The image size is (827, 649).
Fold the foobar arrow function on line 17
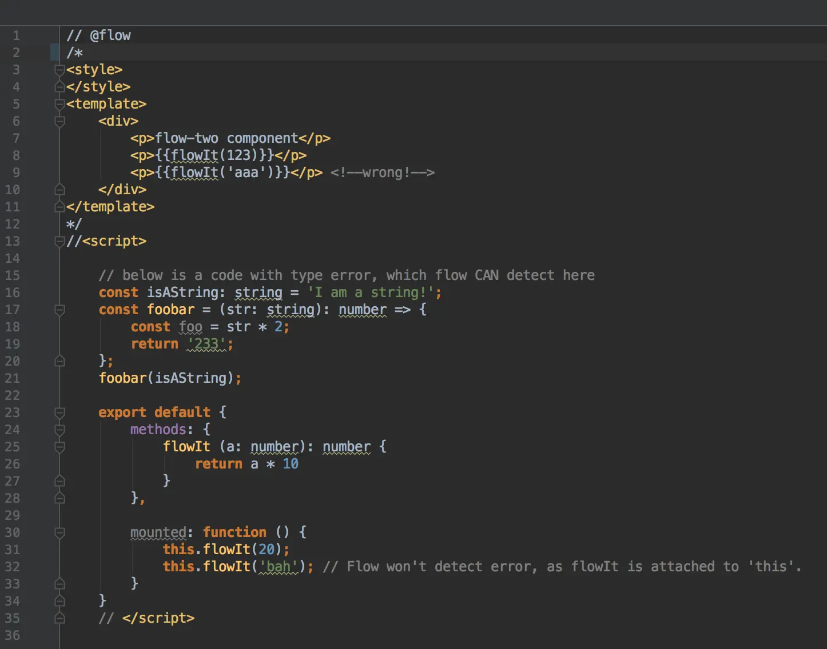pos(59,310)
